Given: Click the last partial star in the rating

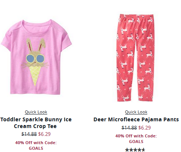Looking at the screenshot, I should tap(143, 150).
